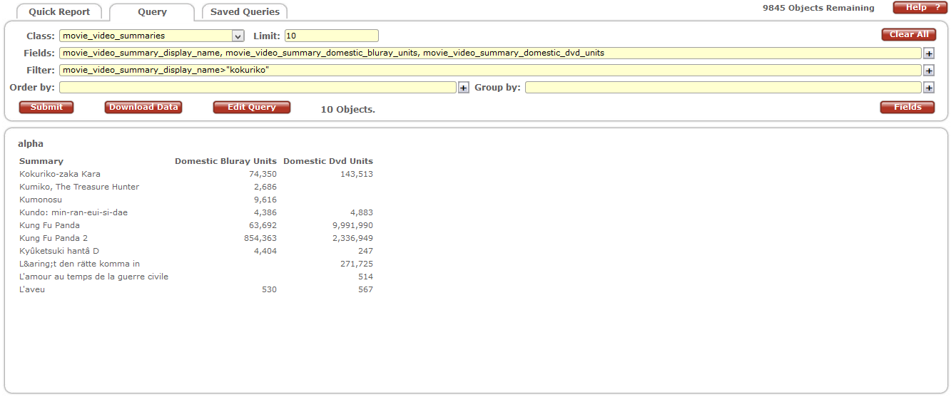Open the Help button
The image size is (951, 397).
point(920,7)
